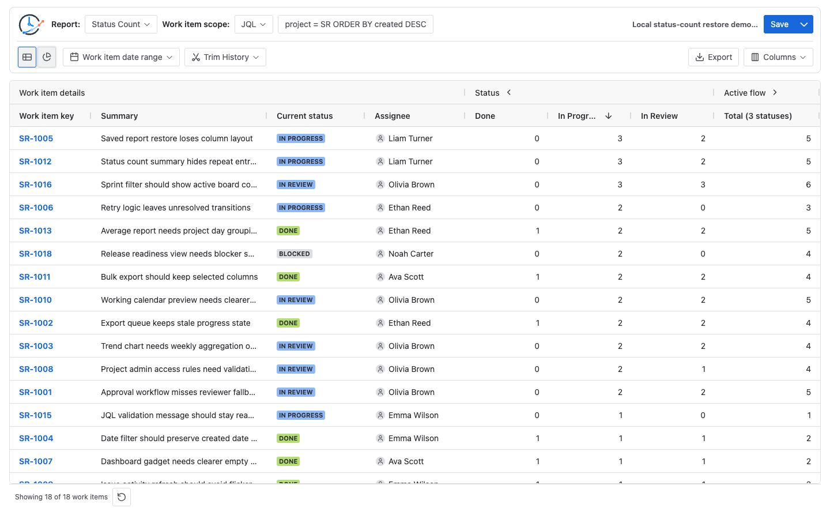This screenshot has width=830, height=519.
Task: Open work item SR-1006
Action: click(36, 208)
